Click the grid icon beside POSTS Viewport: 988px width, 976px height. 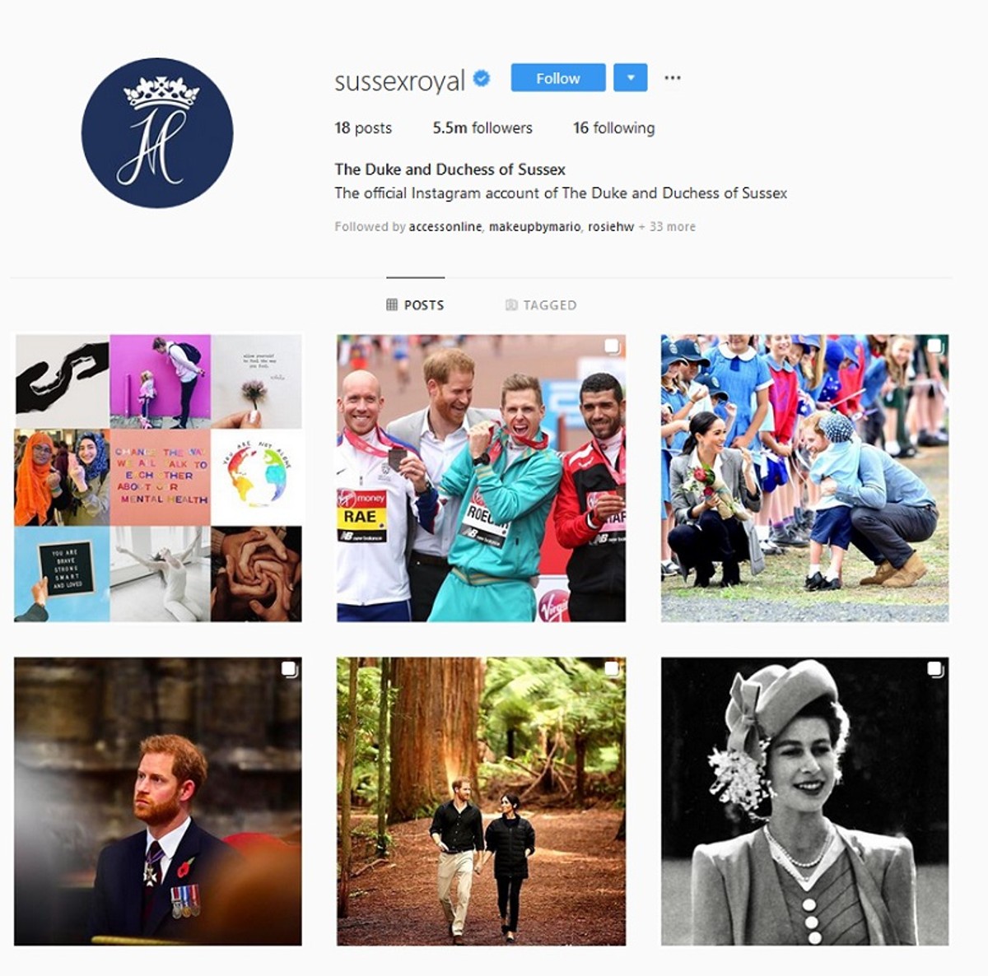392,304
